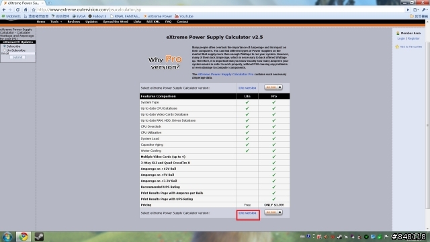
Task: Click the Go arrow beside address bar
Action: (x=408, y=10)
